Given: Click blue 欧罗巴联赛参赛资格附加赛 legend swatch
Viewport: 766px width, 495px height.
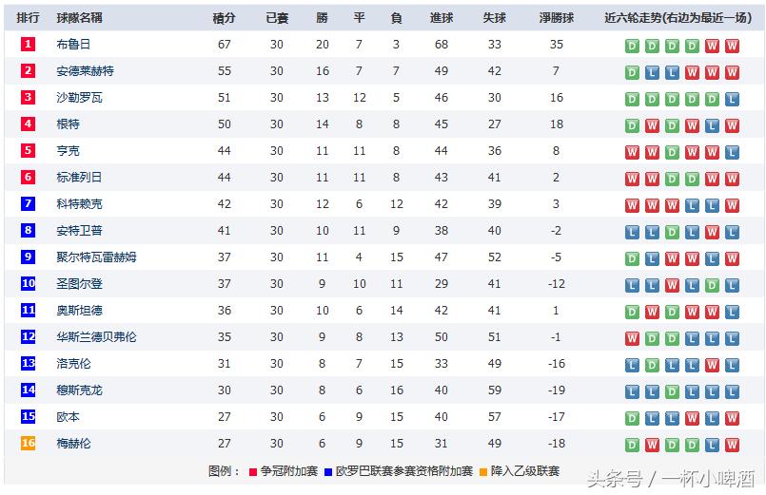Looking at the screenshot, I should pyautogui.click(x=327, y=471).
